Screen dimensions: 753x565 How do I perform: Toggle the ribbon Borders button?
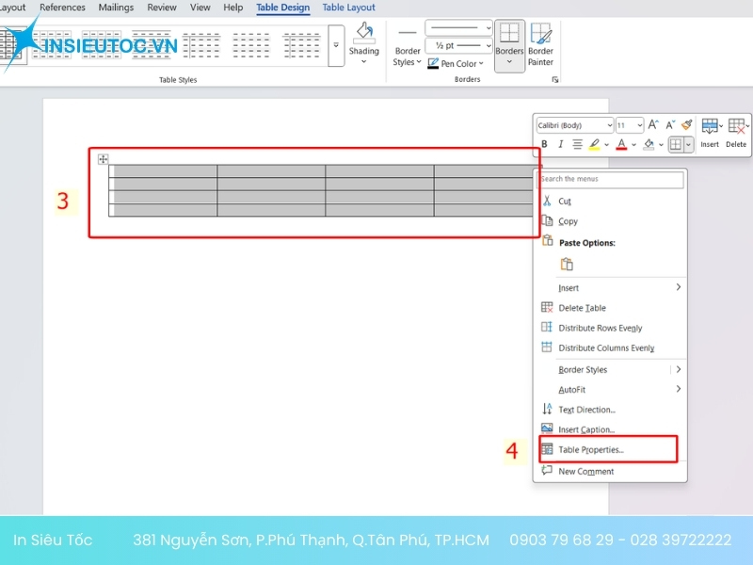[x=509, y=39]
